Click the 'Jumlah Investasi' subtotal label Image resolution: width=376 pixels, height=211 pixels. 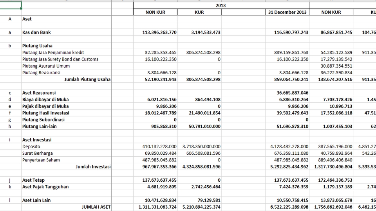(67, 166)
